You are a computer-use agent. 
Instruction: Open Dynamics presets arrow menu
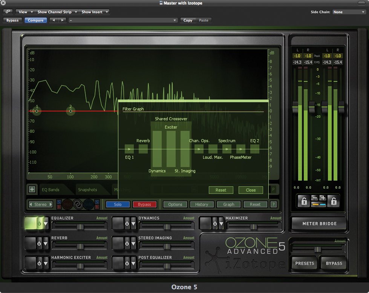(133, 224)
